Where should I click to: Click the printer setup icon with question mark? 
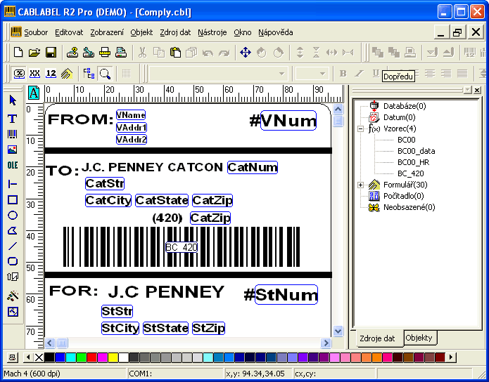(x=72, y=52)
